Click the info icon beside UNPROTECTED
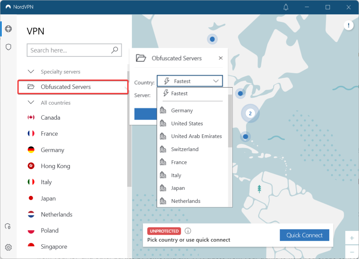Screen dimensions: 359x259 pos(188,231)
